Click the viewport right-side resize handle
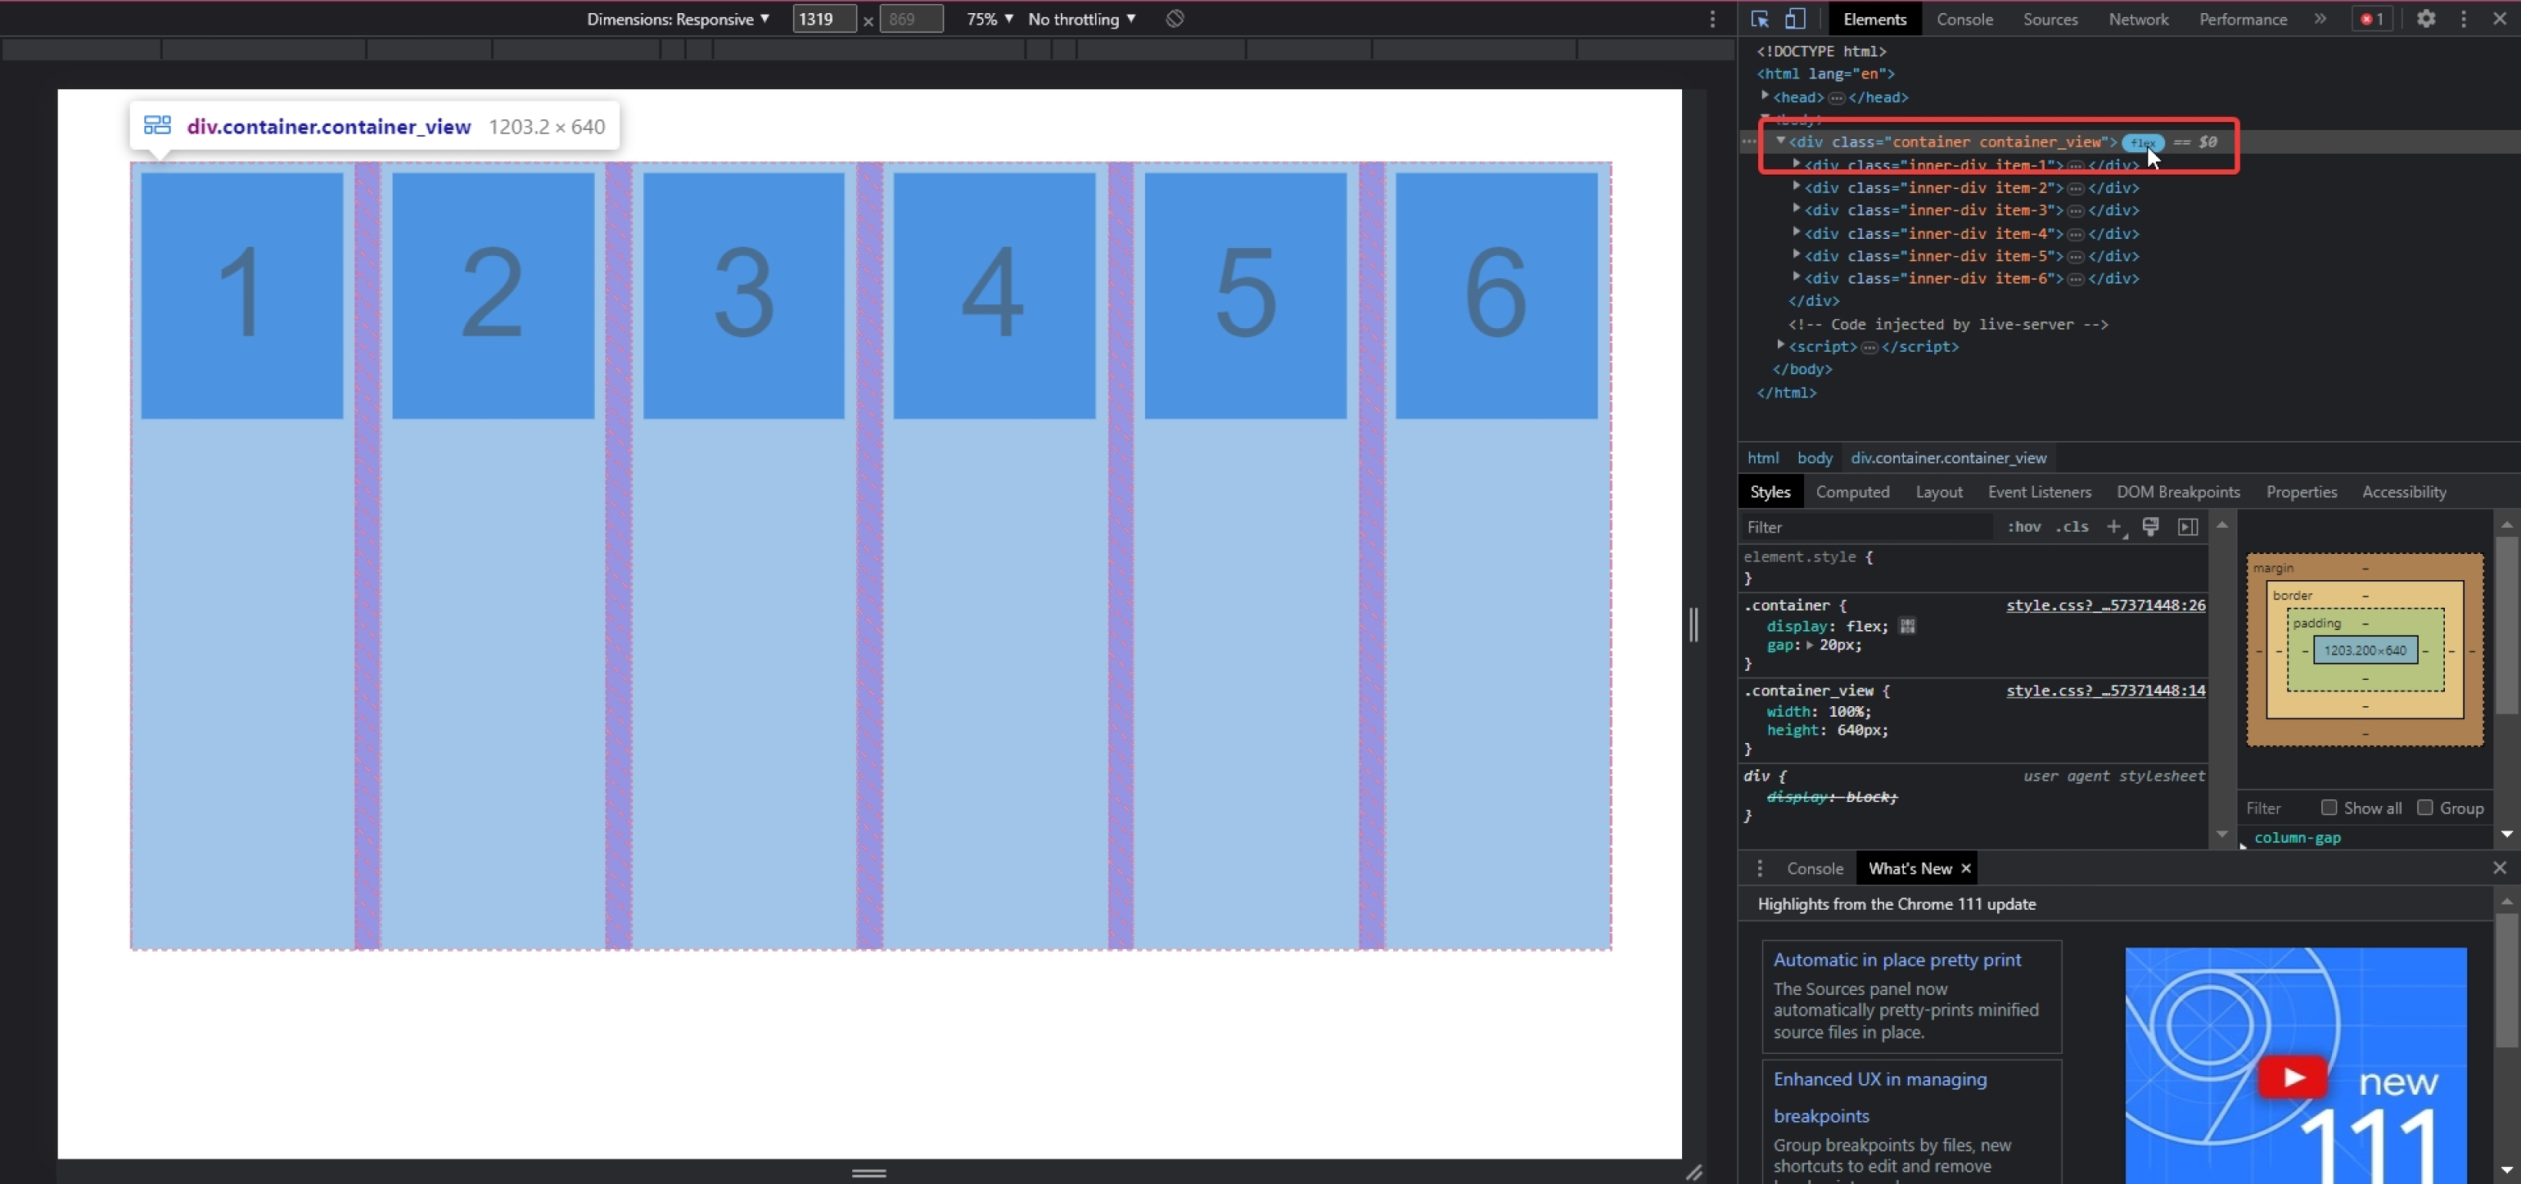This screenshot has width=2521, height=1184. (1694, 624)
